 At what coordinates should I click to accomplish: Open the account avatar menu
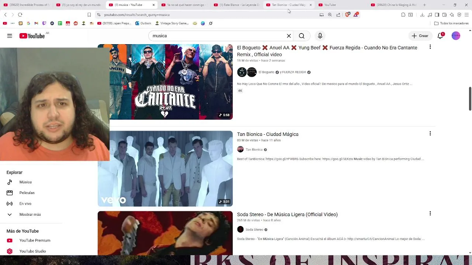click(456, 36)
